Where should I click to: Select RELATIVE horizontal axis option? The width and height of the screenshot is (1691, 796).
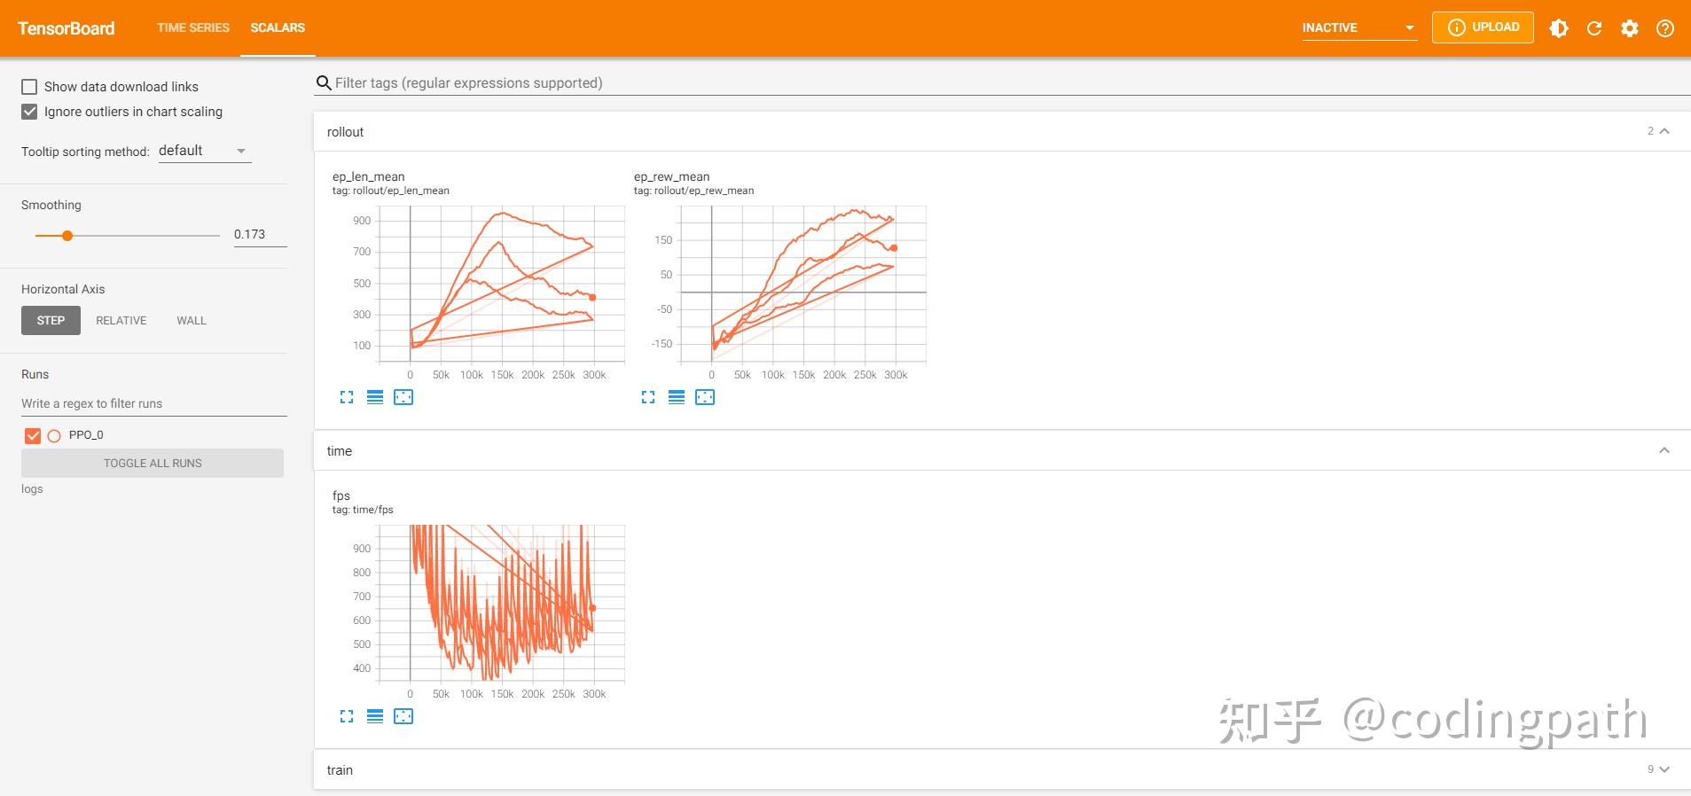click(121, 321)
